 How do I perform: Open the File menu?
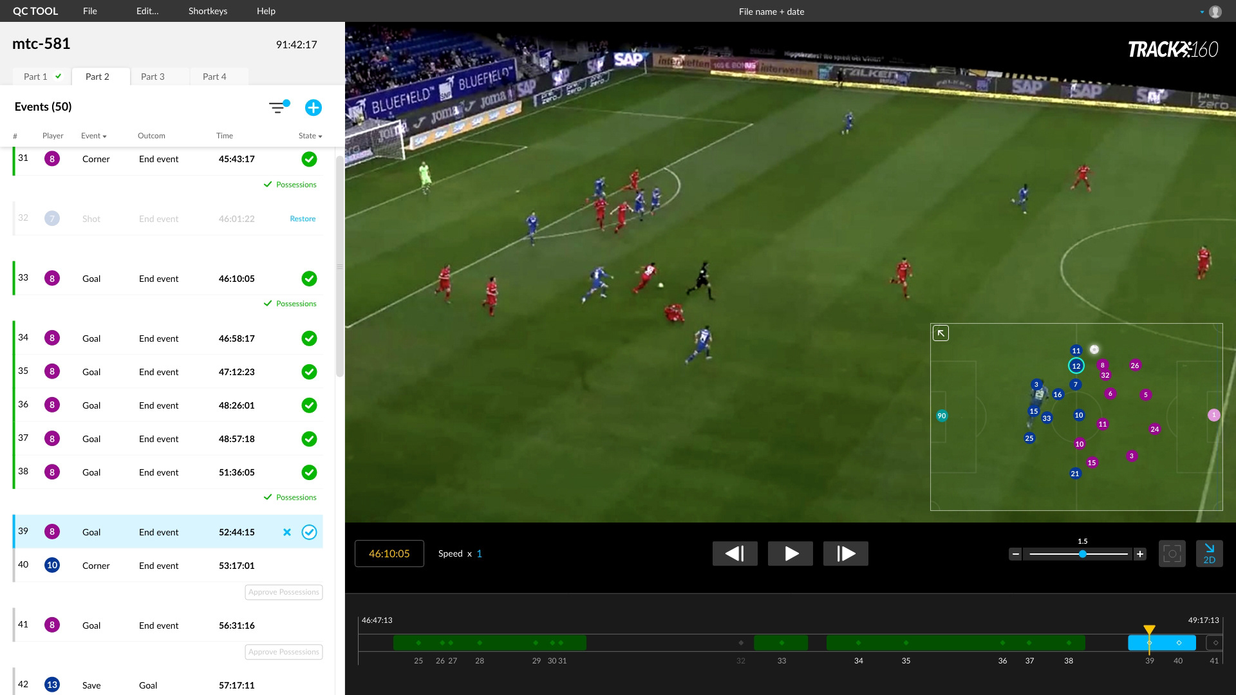tap(90, 11)
